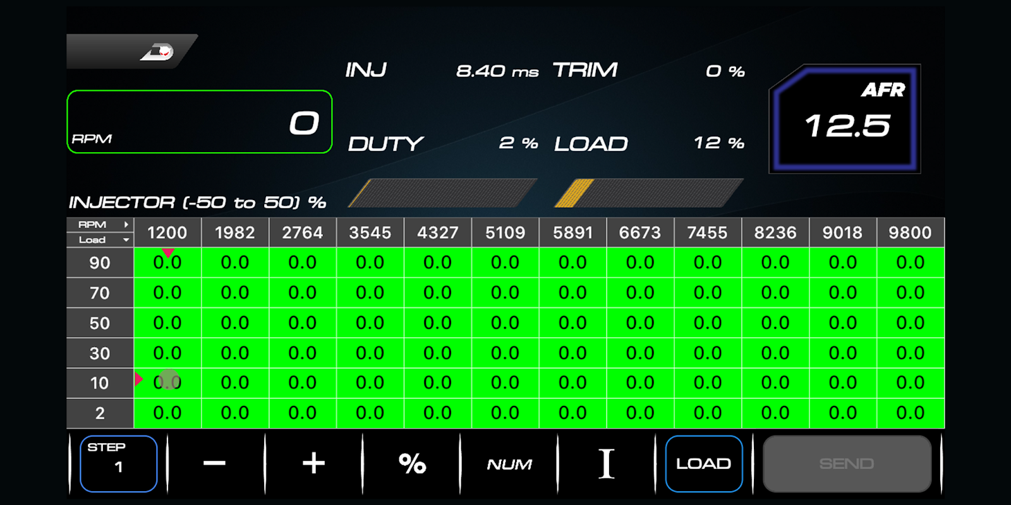Select the percent mode button
1011x505 pixels.
click(412, 463)
